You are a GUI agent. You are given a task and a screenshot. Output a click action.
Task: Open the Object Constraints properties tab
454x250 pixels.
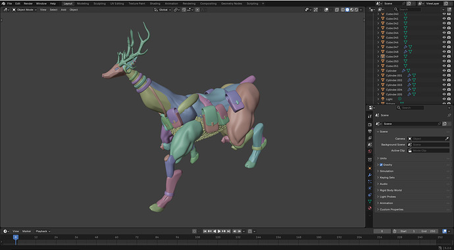(x=370, y=195)
